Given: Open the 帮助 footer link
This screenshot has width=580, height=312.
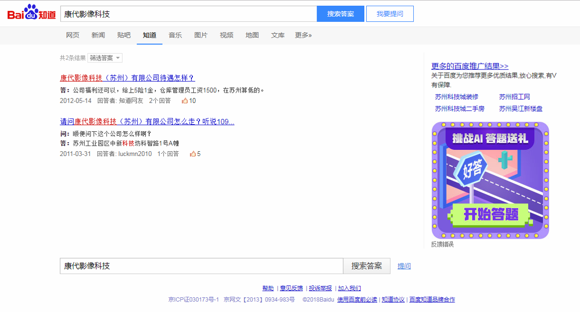Looking at the screenshot, I should click(x=268, y=288).
